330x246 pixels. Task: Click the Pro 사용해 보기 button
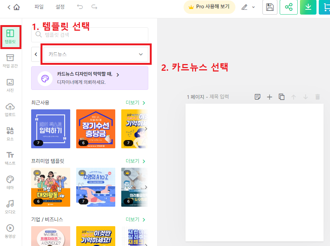(x=209, y=7)
